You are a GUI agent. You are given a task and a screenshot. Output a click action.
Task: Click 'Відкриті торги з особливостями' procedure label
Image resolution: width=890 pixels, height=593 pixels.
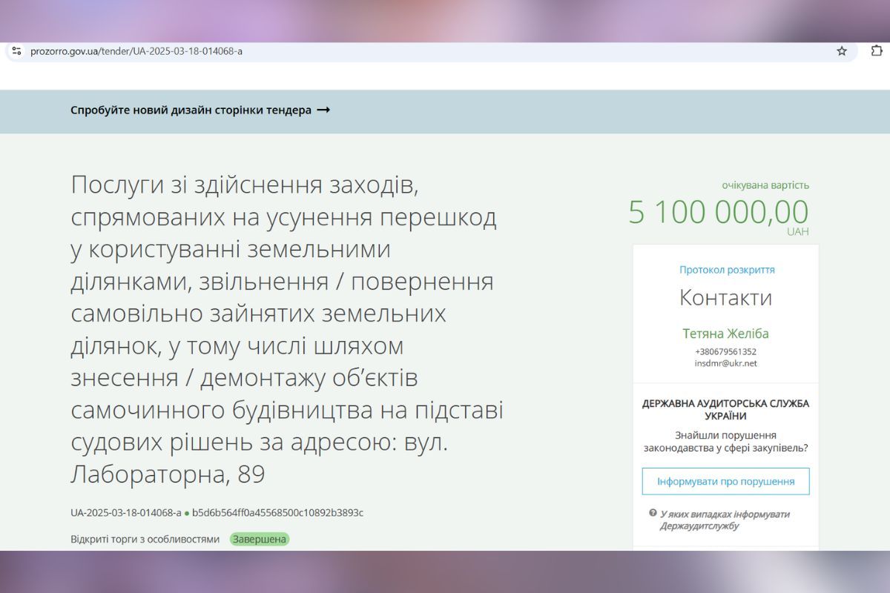tap(145, 539)
